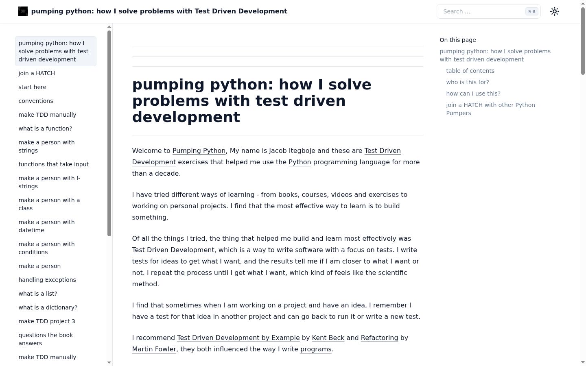Jump to 'how can I use this?' section
Image resolution: width=586 pixels, height=366 pixels.
473,94
